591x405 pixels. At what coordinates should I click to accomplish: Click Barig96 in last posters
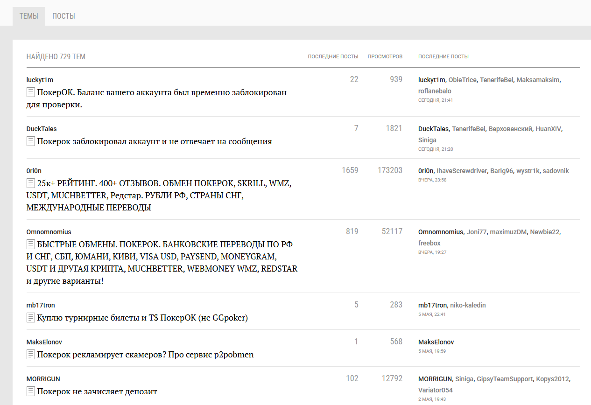[x=501, y=171]
